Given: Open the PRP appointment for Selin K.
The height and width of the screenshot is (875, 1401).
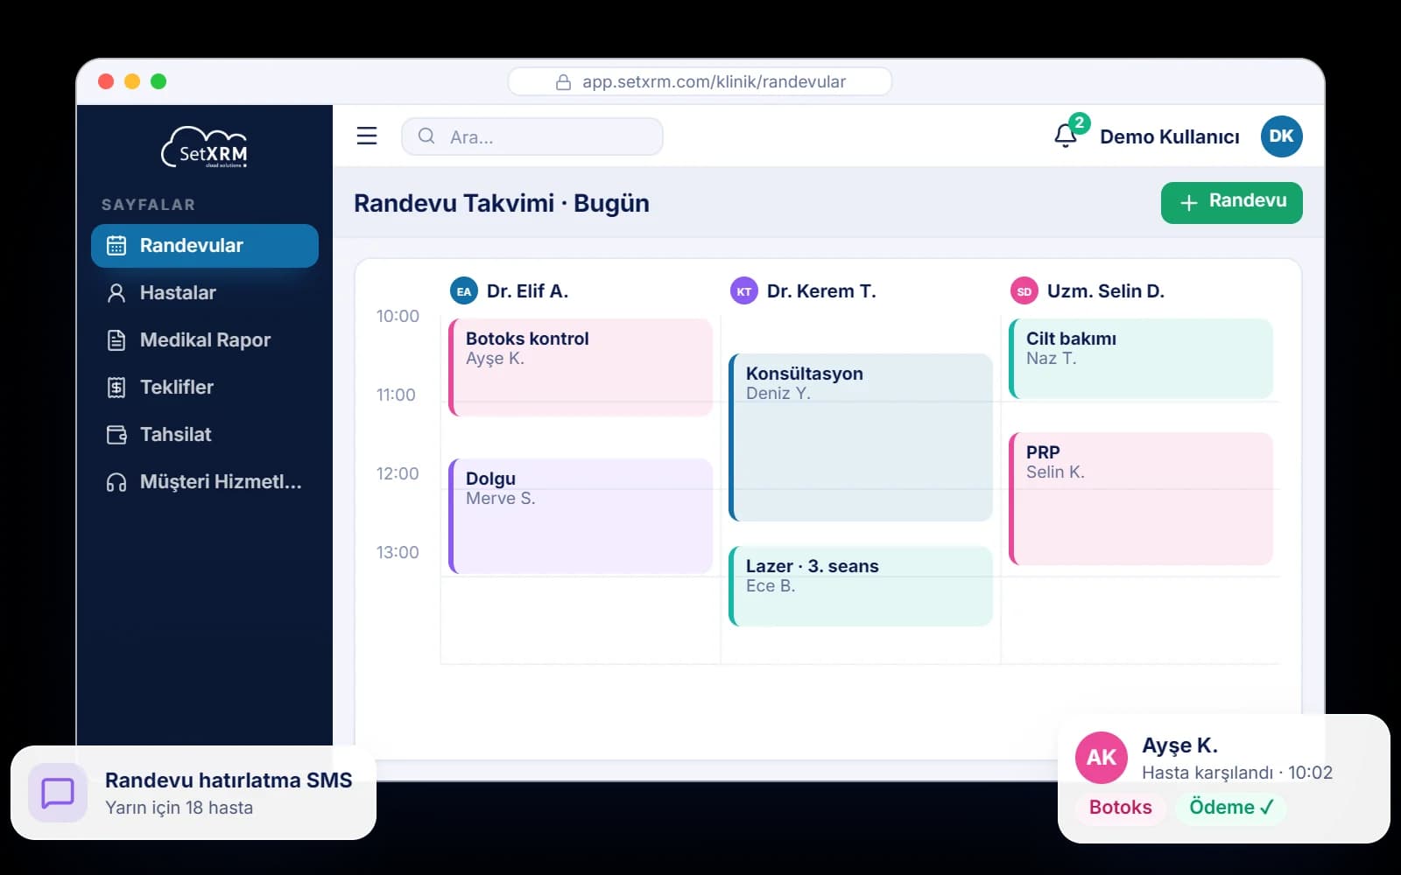Looking at the screenshot, I should 1141,499.
